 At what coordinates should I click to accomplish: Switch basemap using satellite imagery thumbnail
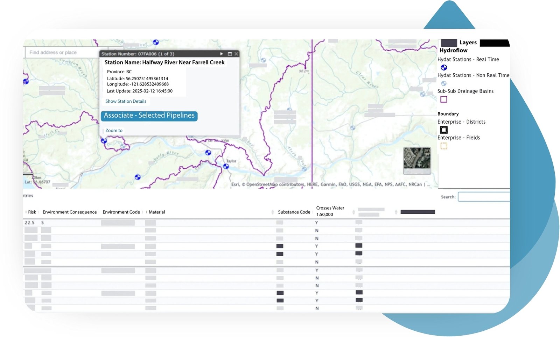[x=417, y=161]
